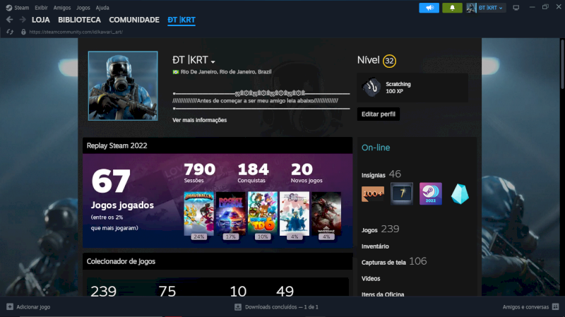Click the Replay Steam 2022 header
The image size is (565, 317).
pyautogui.click(x=218, y=145)
